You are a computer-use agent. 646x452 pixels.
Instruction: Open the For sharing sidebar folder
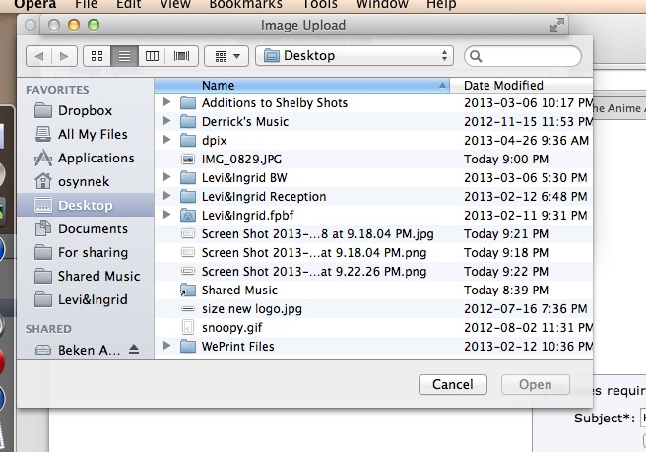point(86,252)
